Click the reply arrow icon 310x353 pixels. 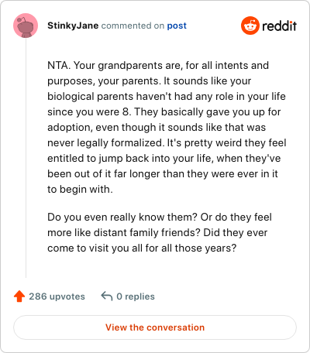(107, 296)
